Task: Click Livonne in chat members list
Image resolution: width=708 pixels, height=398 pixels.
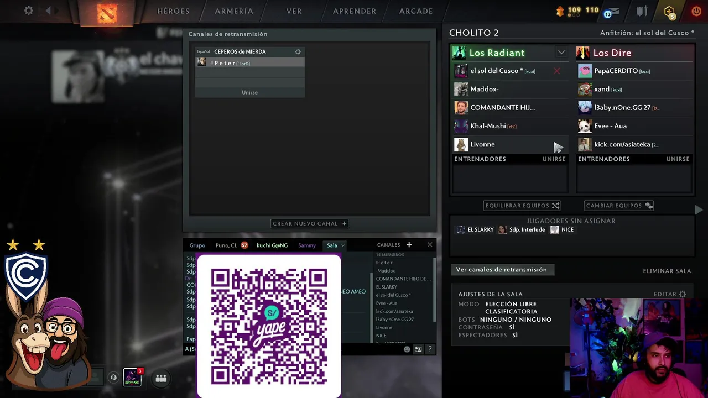Action: pyautogui.click(x=384, y=327)
